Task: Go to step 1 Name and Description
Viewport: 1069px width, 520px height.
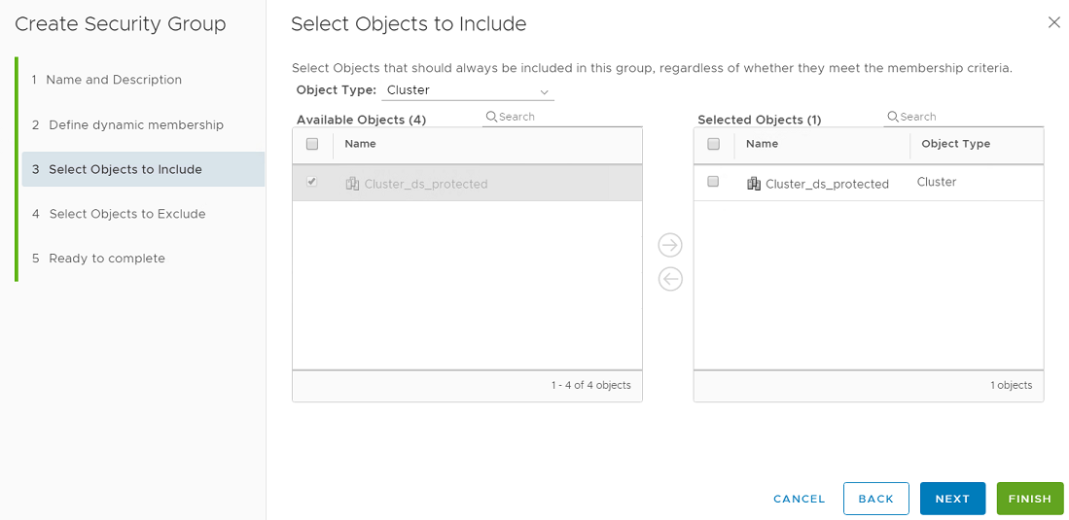Action: tap(115, 80)
